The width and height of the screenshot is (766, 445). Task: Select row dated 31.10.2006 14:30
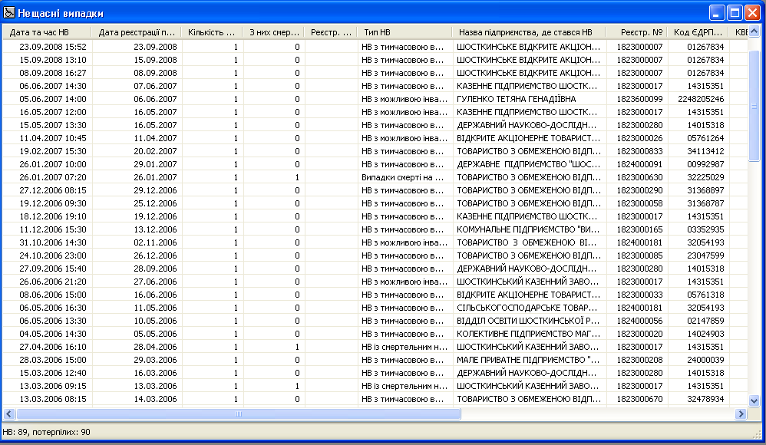pos(375,242)
